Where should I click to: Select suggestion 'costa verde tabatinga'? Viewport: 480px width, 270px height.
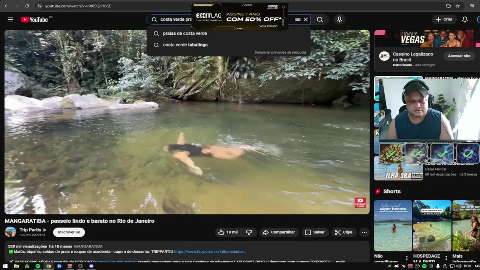185,45
